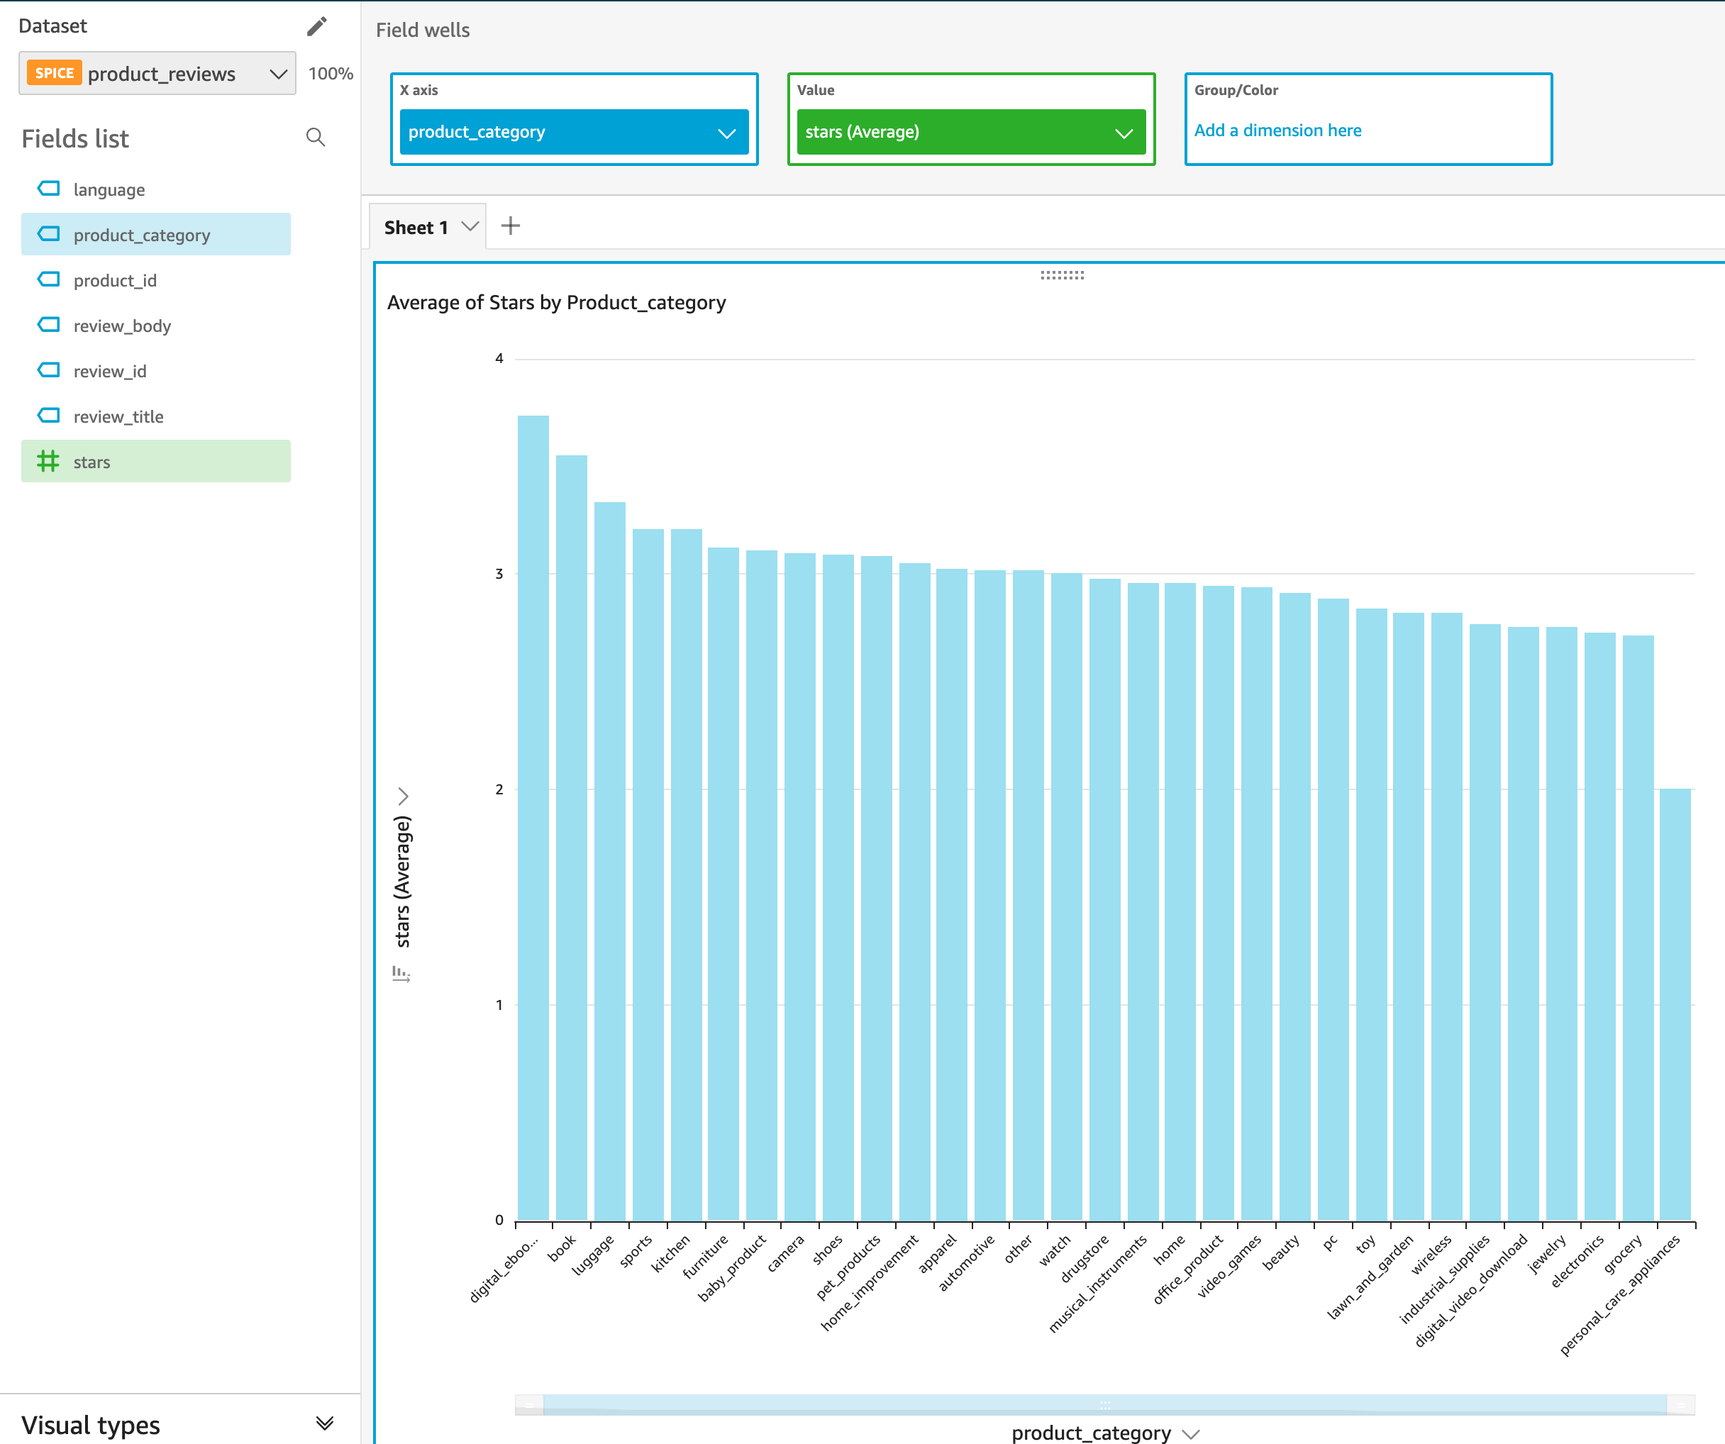
Task: Click the search icon in Fields list
Action: coord(314,136)
